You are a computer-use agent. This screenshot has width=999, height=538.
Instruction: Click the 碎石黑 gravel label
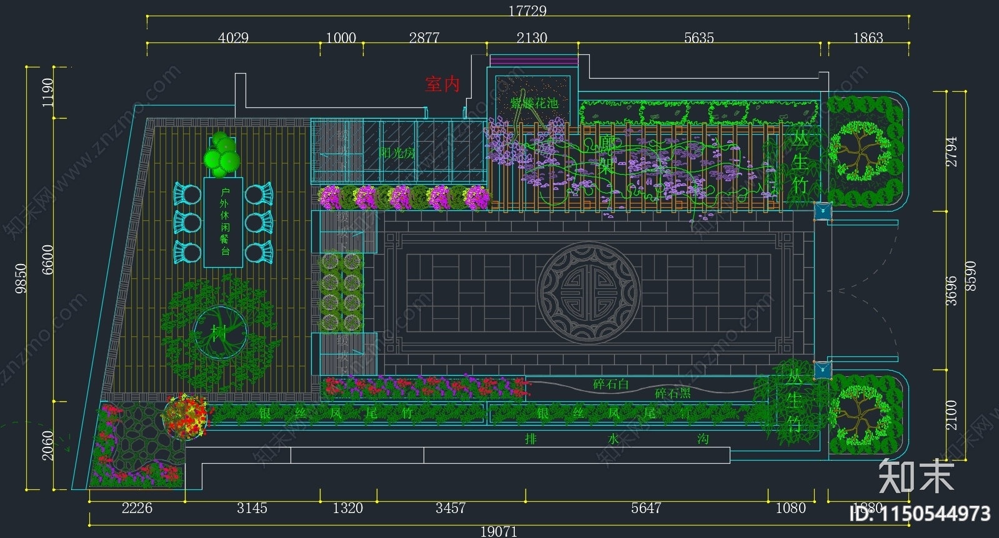pyautogui.click(x=673, y=393)
